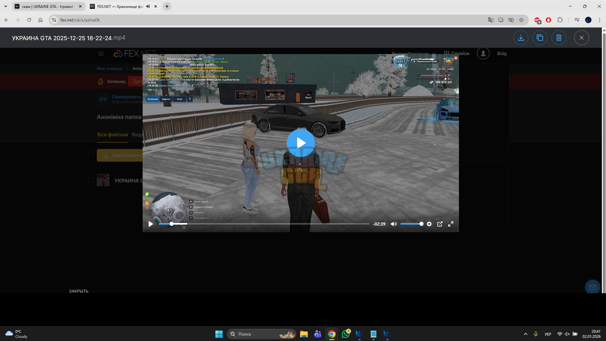This screenshot has height=341, width=606.
Task: Open the user account avatar icon
Action: point(483,53)
